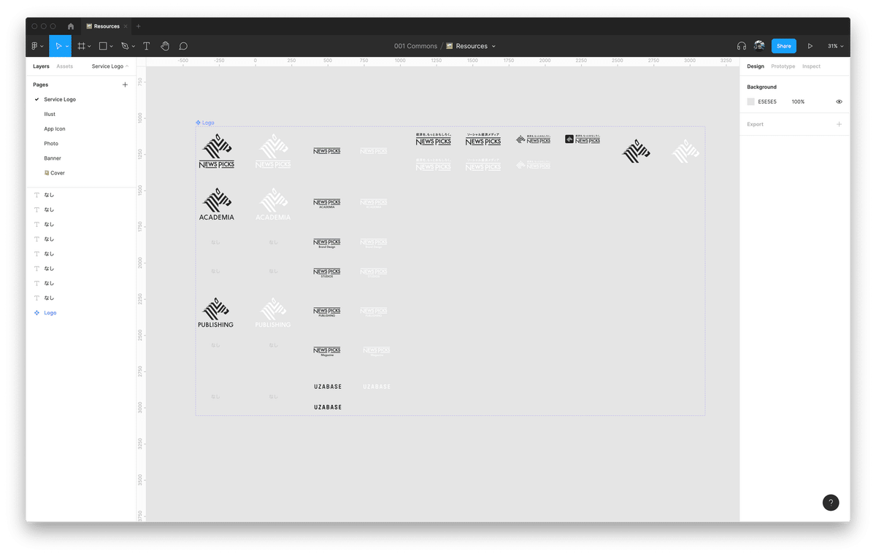
Task: Start audio conversation with headphones icon
Action: coord(742,46)
